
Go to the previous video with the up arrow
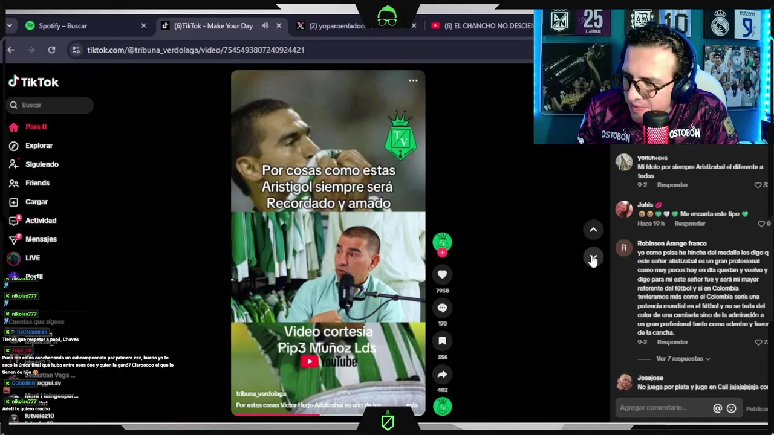click(x=593, y=230)
